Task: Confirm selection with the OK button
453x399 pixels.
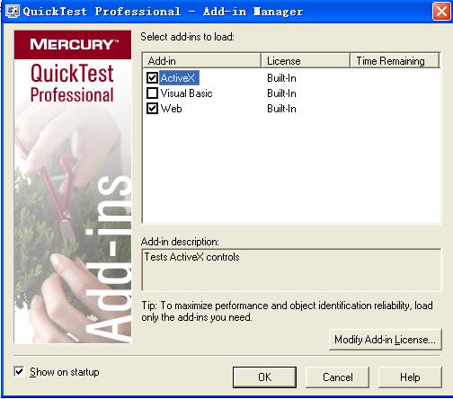Action: tap(264, 377)
